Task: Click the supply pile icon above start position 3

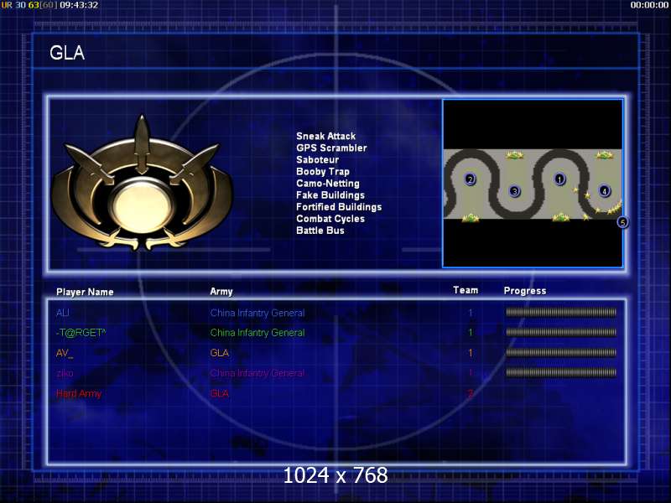Action: (x=515, y=155)
